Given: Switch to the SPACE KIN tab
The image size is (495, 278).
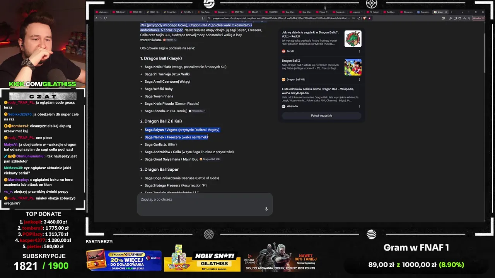Looking at the screenshot, I should click(136, 12).
